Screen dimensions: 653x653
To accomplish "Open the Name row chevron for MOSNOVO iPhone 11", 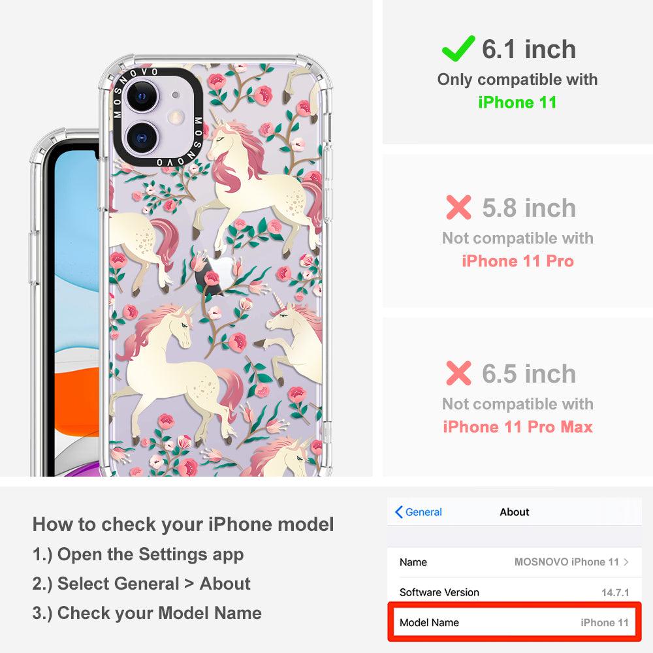I will 626,562.
